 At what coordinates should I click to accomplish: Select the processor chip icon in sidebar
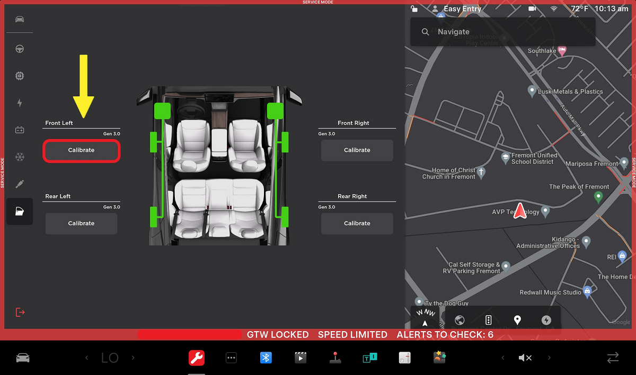20,76
